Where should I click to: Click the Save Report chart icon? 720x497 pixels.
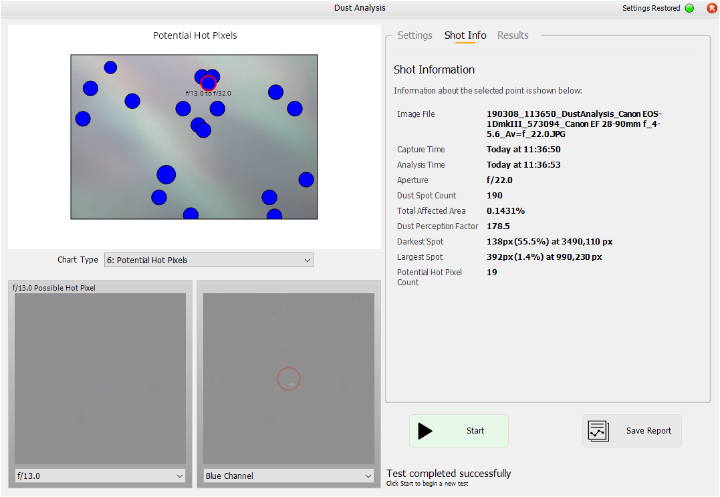[x=598, y=431]
